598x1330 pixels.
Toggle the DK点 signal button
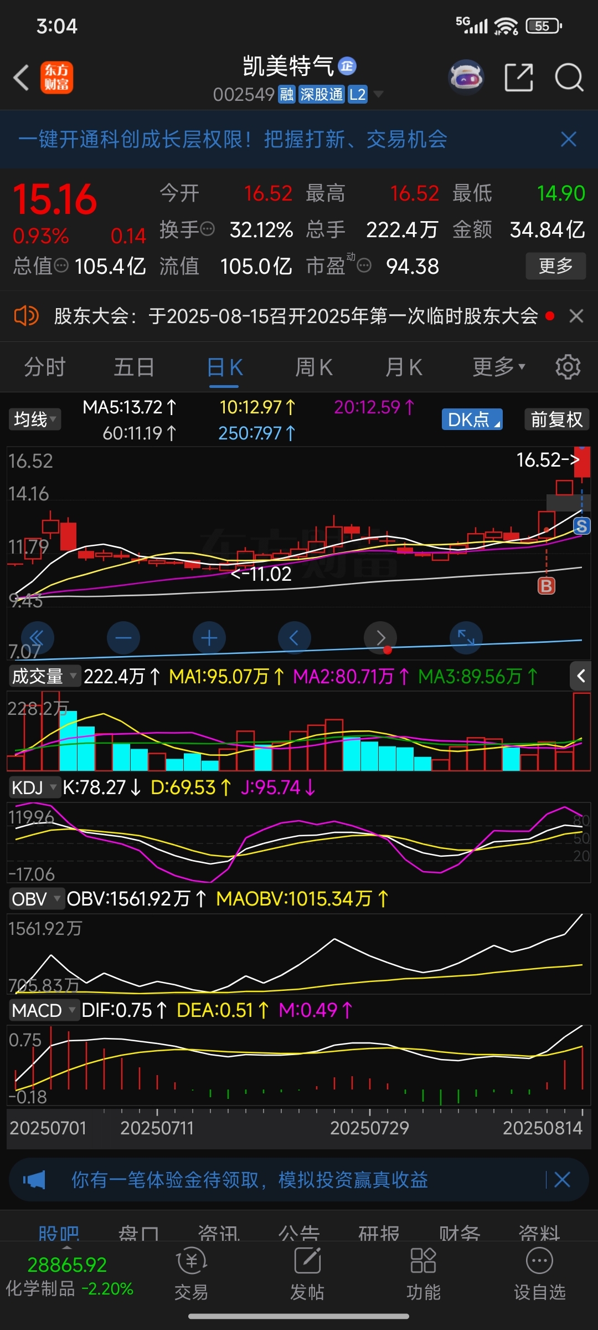point(472,420)
